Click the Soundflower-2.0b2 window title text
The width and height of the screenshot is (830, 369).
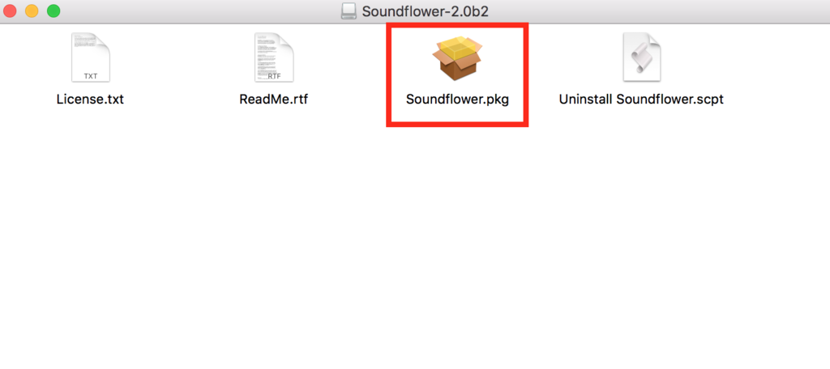click(x=425, y=11)
